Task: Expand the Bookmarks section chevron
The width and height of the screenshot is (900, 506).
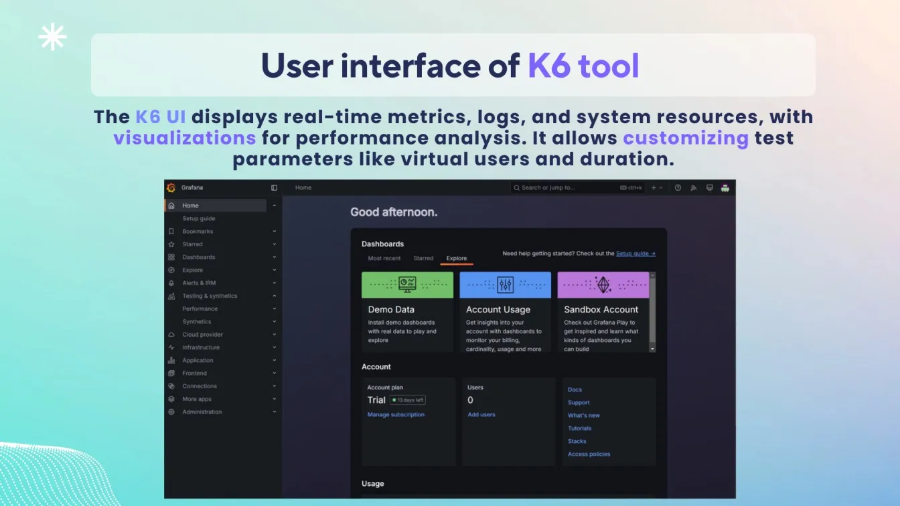Action: [275, 232]
